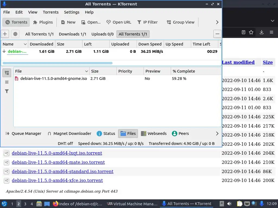Switch to Status panel
The height and width of the screenshot is (208, 278).
pyautogui.click(x=106, y=134)
